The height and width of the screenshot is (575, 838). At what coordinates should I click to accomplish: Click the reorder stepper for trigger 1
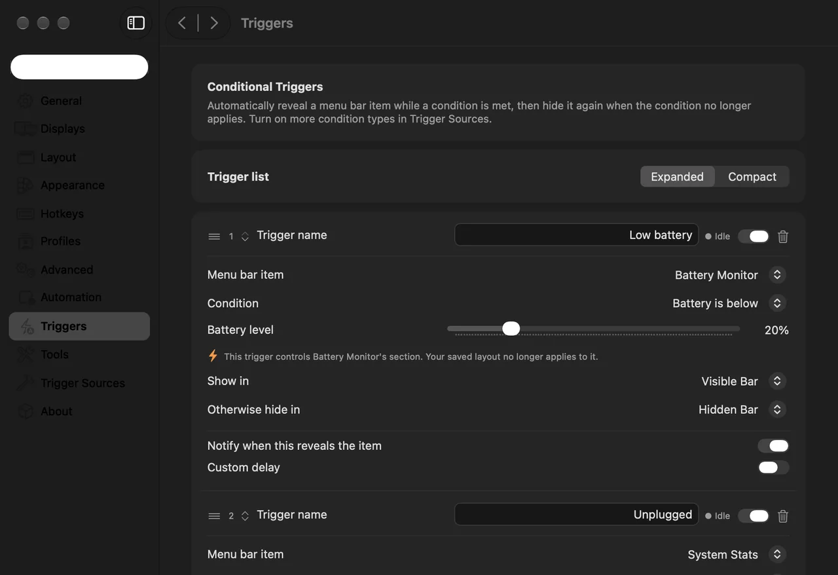[245, 236]
